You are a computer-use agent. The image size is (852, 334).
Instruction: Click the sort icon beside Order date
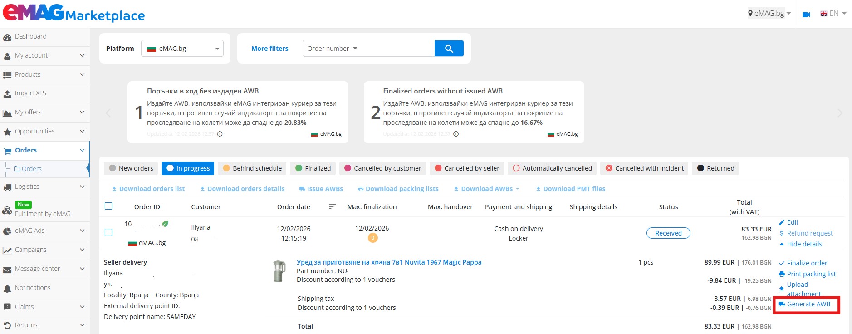[x=332, y=206]
